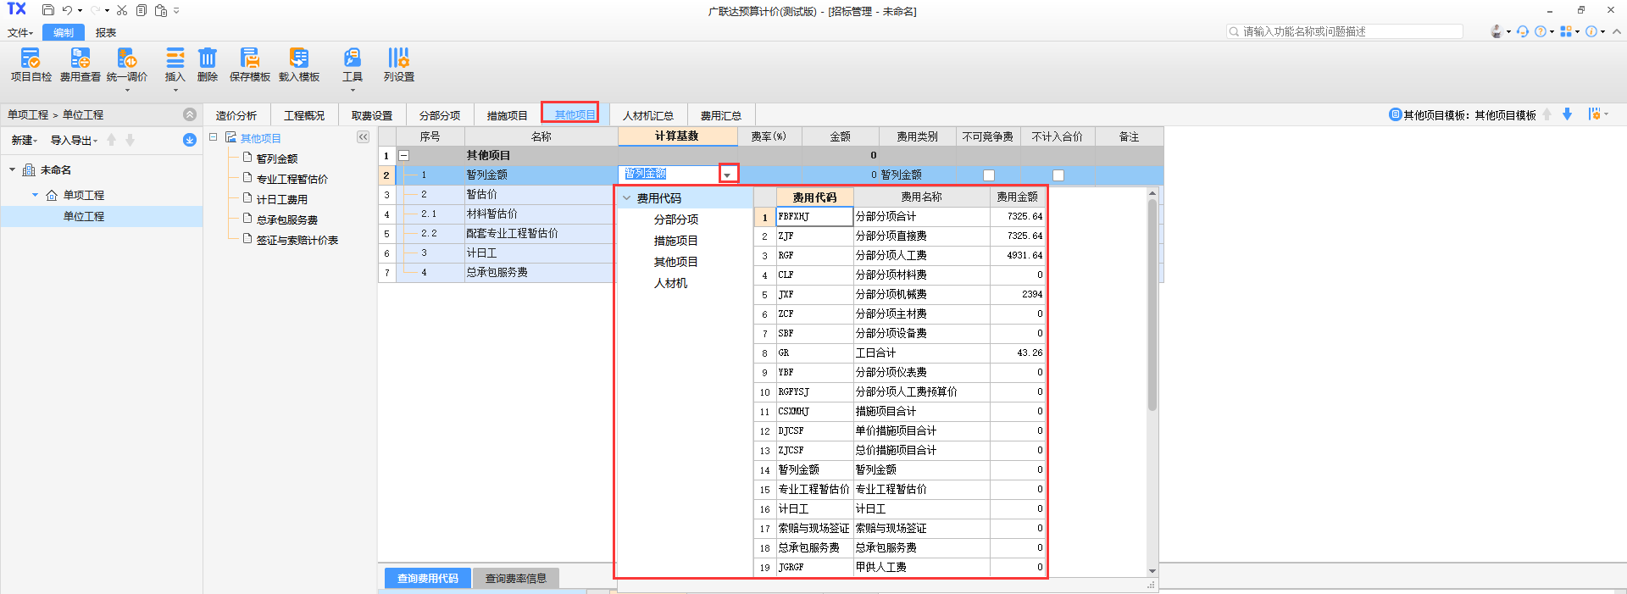Toggle 不计入合价 checkbox for 暂列金额 row

pyautogui.click(x=1058, y=175)
